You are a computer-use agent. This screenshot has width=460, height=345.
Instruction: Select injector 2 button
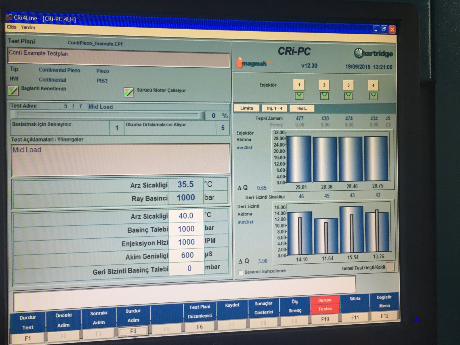[324, 85]
